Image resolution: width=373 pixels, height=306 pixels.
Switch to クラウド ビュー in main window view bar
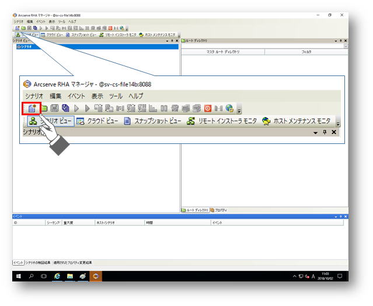[51, 35]
